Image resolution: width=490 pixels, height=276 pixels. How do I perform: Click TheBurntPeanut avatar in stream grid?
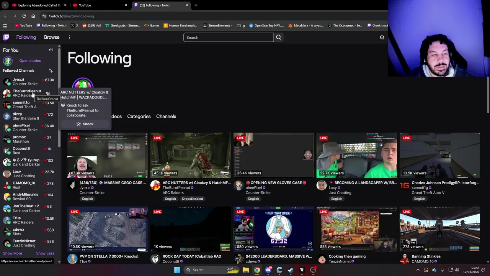155,186
